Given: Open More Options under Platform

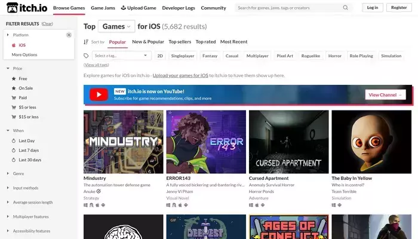Looking at the screenshot, I should 24,55.
